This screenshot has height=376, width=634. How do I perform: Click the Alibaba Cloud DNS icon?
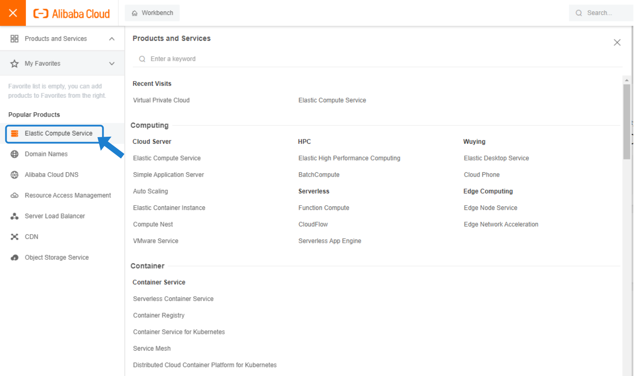tap(14, 175)
